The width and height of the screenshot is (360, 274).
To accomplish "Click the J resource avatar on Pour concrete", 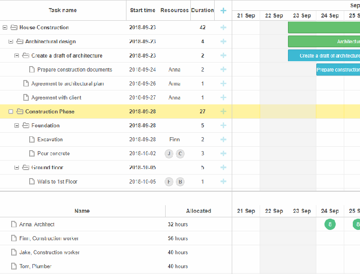I will pos(169,153).
